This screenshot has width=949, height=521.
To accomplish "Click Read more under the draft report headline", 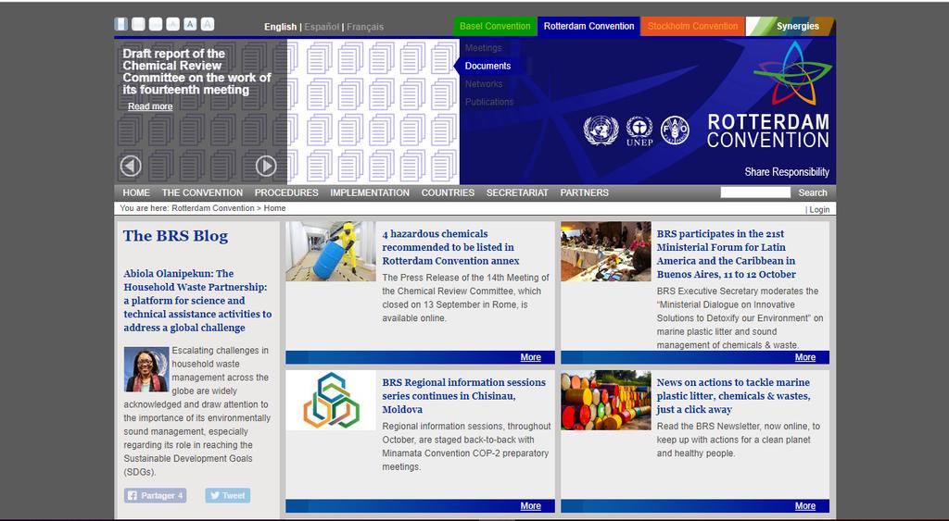I will coord(150,106).
